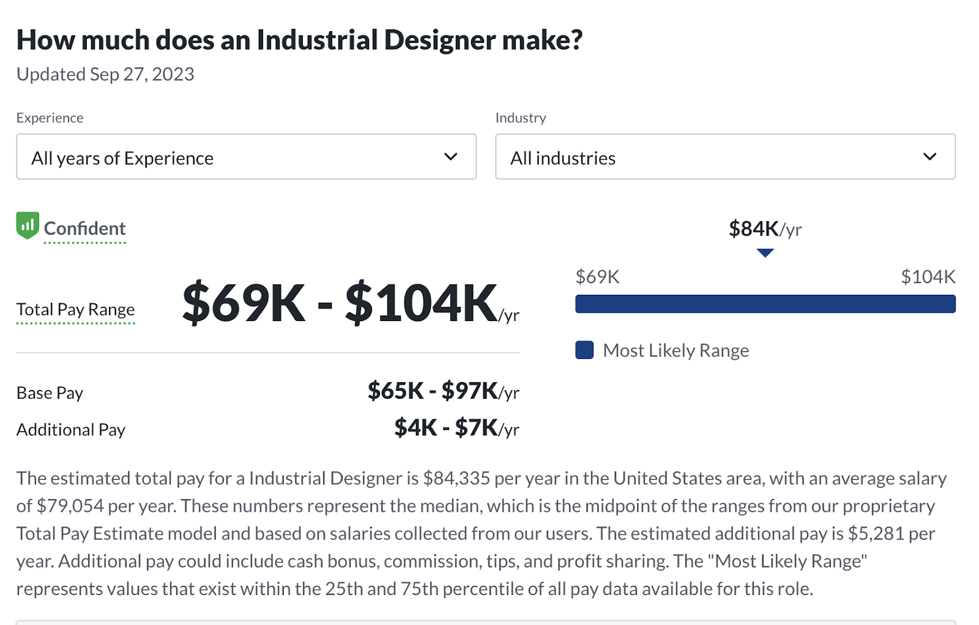
Task: Click the Updated Sep 27, 2023 text
Action: [105, 74]
